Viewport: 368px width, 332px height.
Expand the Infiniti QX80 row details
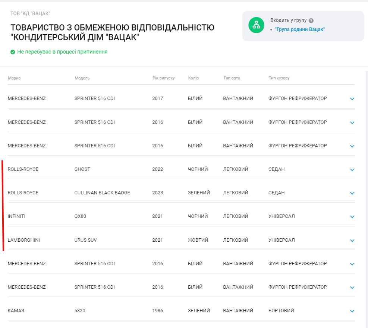coord(352,217)
